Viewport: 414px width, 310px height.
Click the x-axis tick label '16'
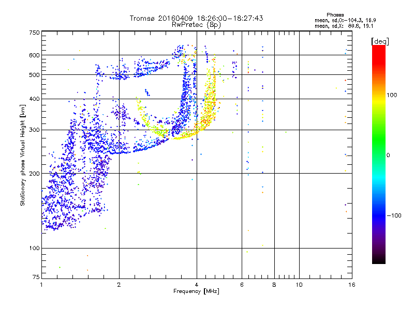[x=352, y=285]
